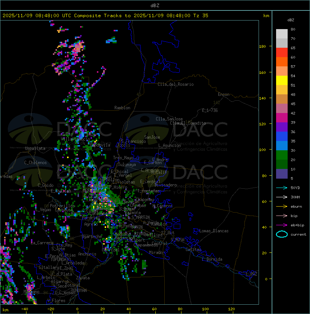Pick the light grey swatch below 80
Viewport: 310px width, 314px height.
click(x=282, y=34)
